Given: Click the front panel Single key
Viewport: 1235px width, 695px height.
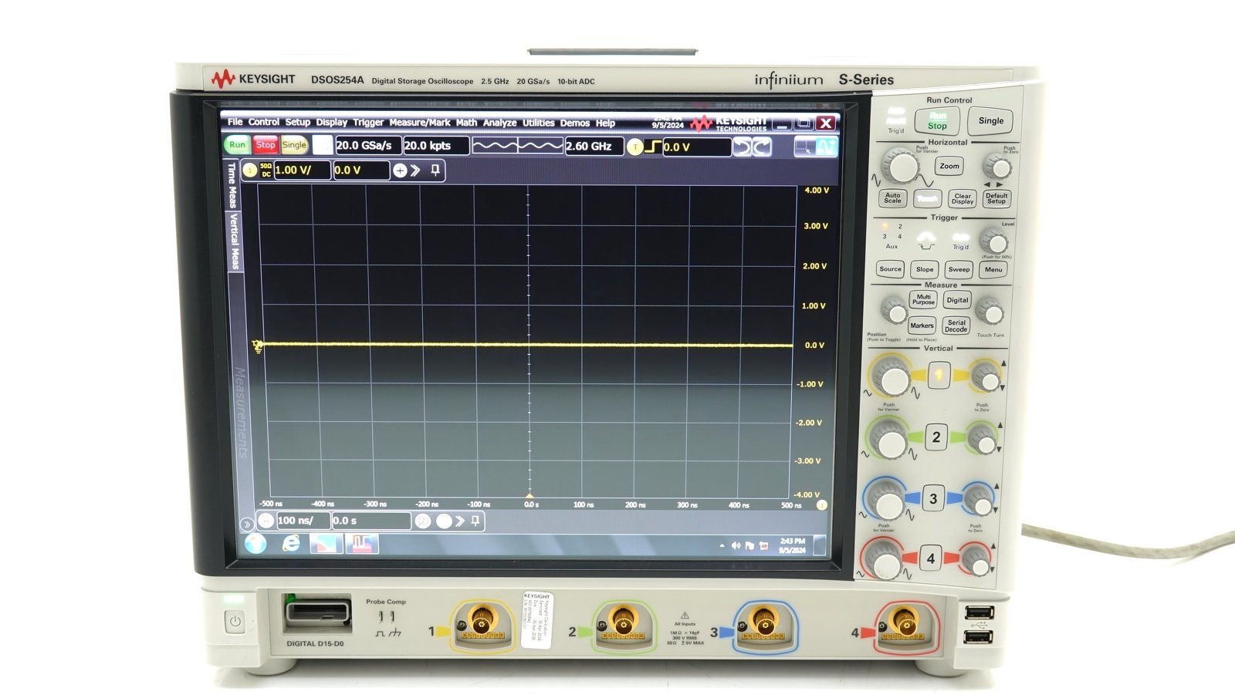Looking at the screenshot, I should 991,120.
